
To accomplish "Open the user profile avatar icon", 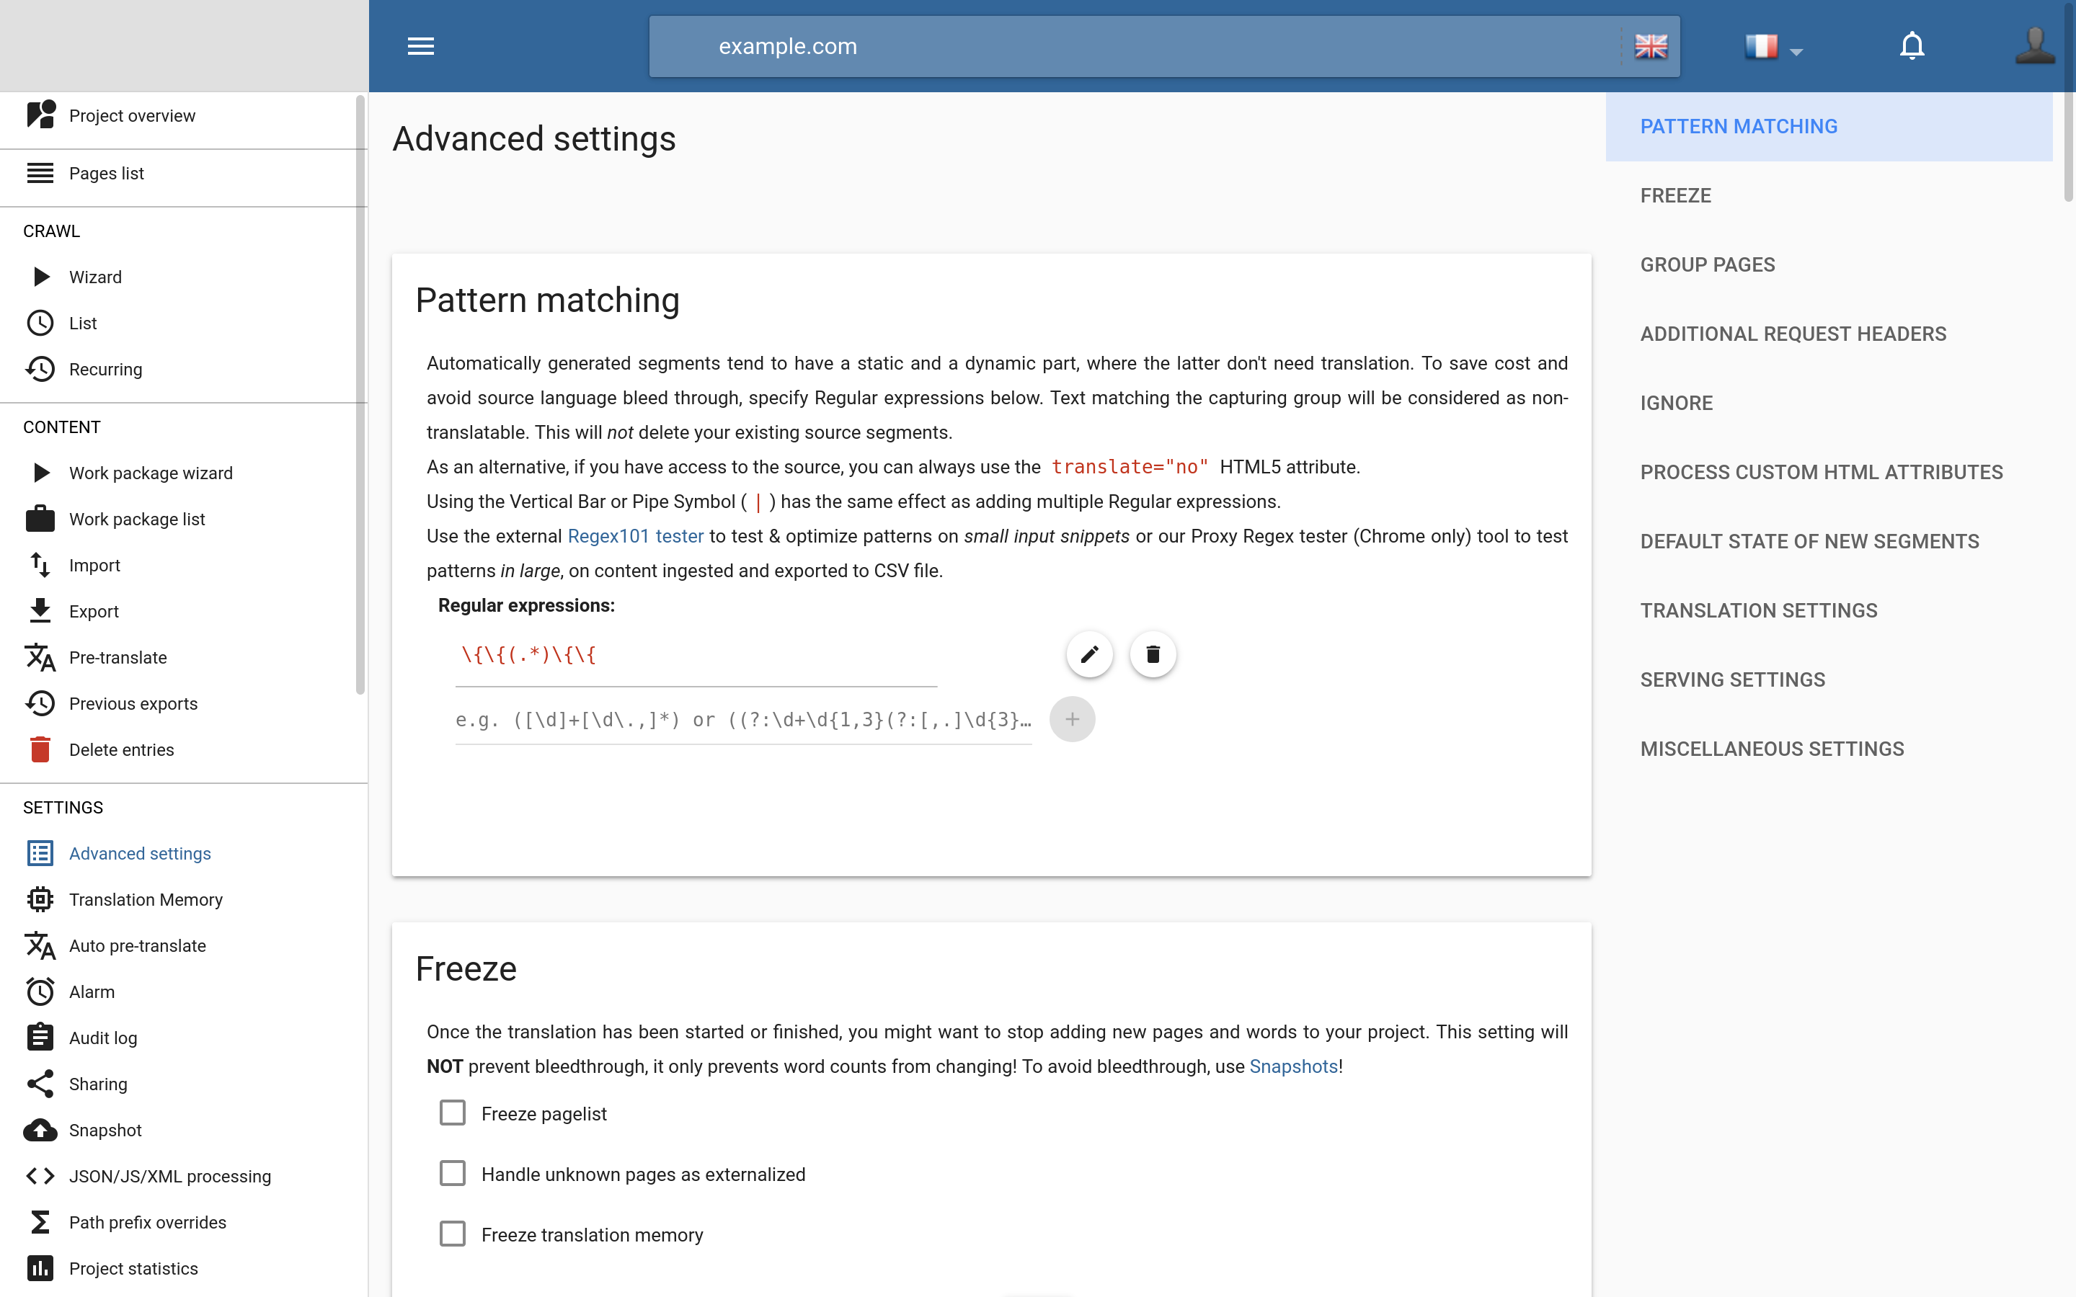I will tap(2034, 46).
